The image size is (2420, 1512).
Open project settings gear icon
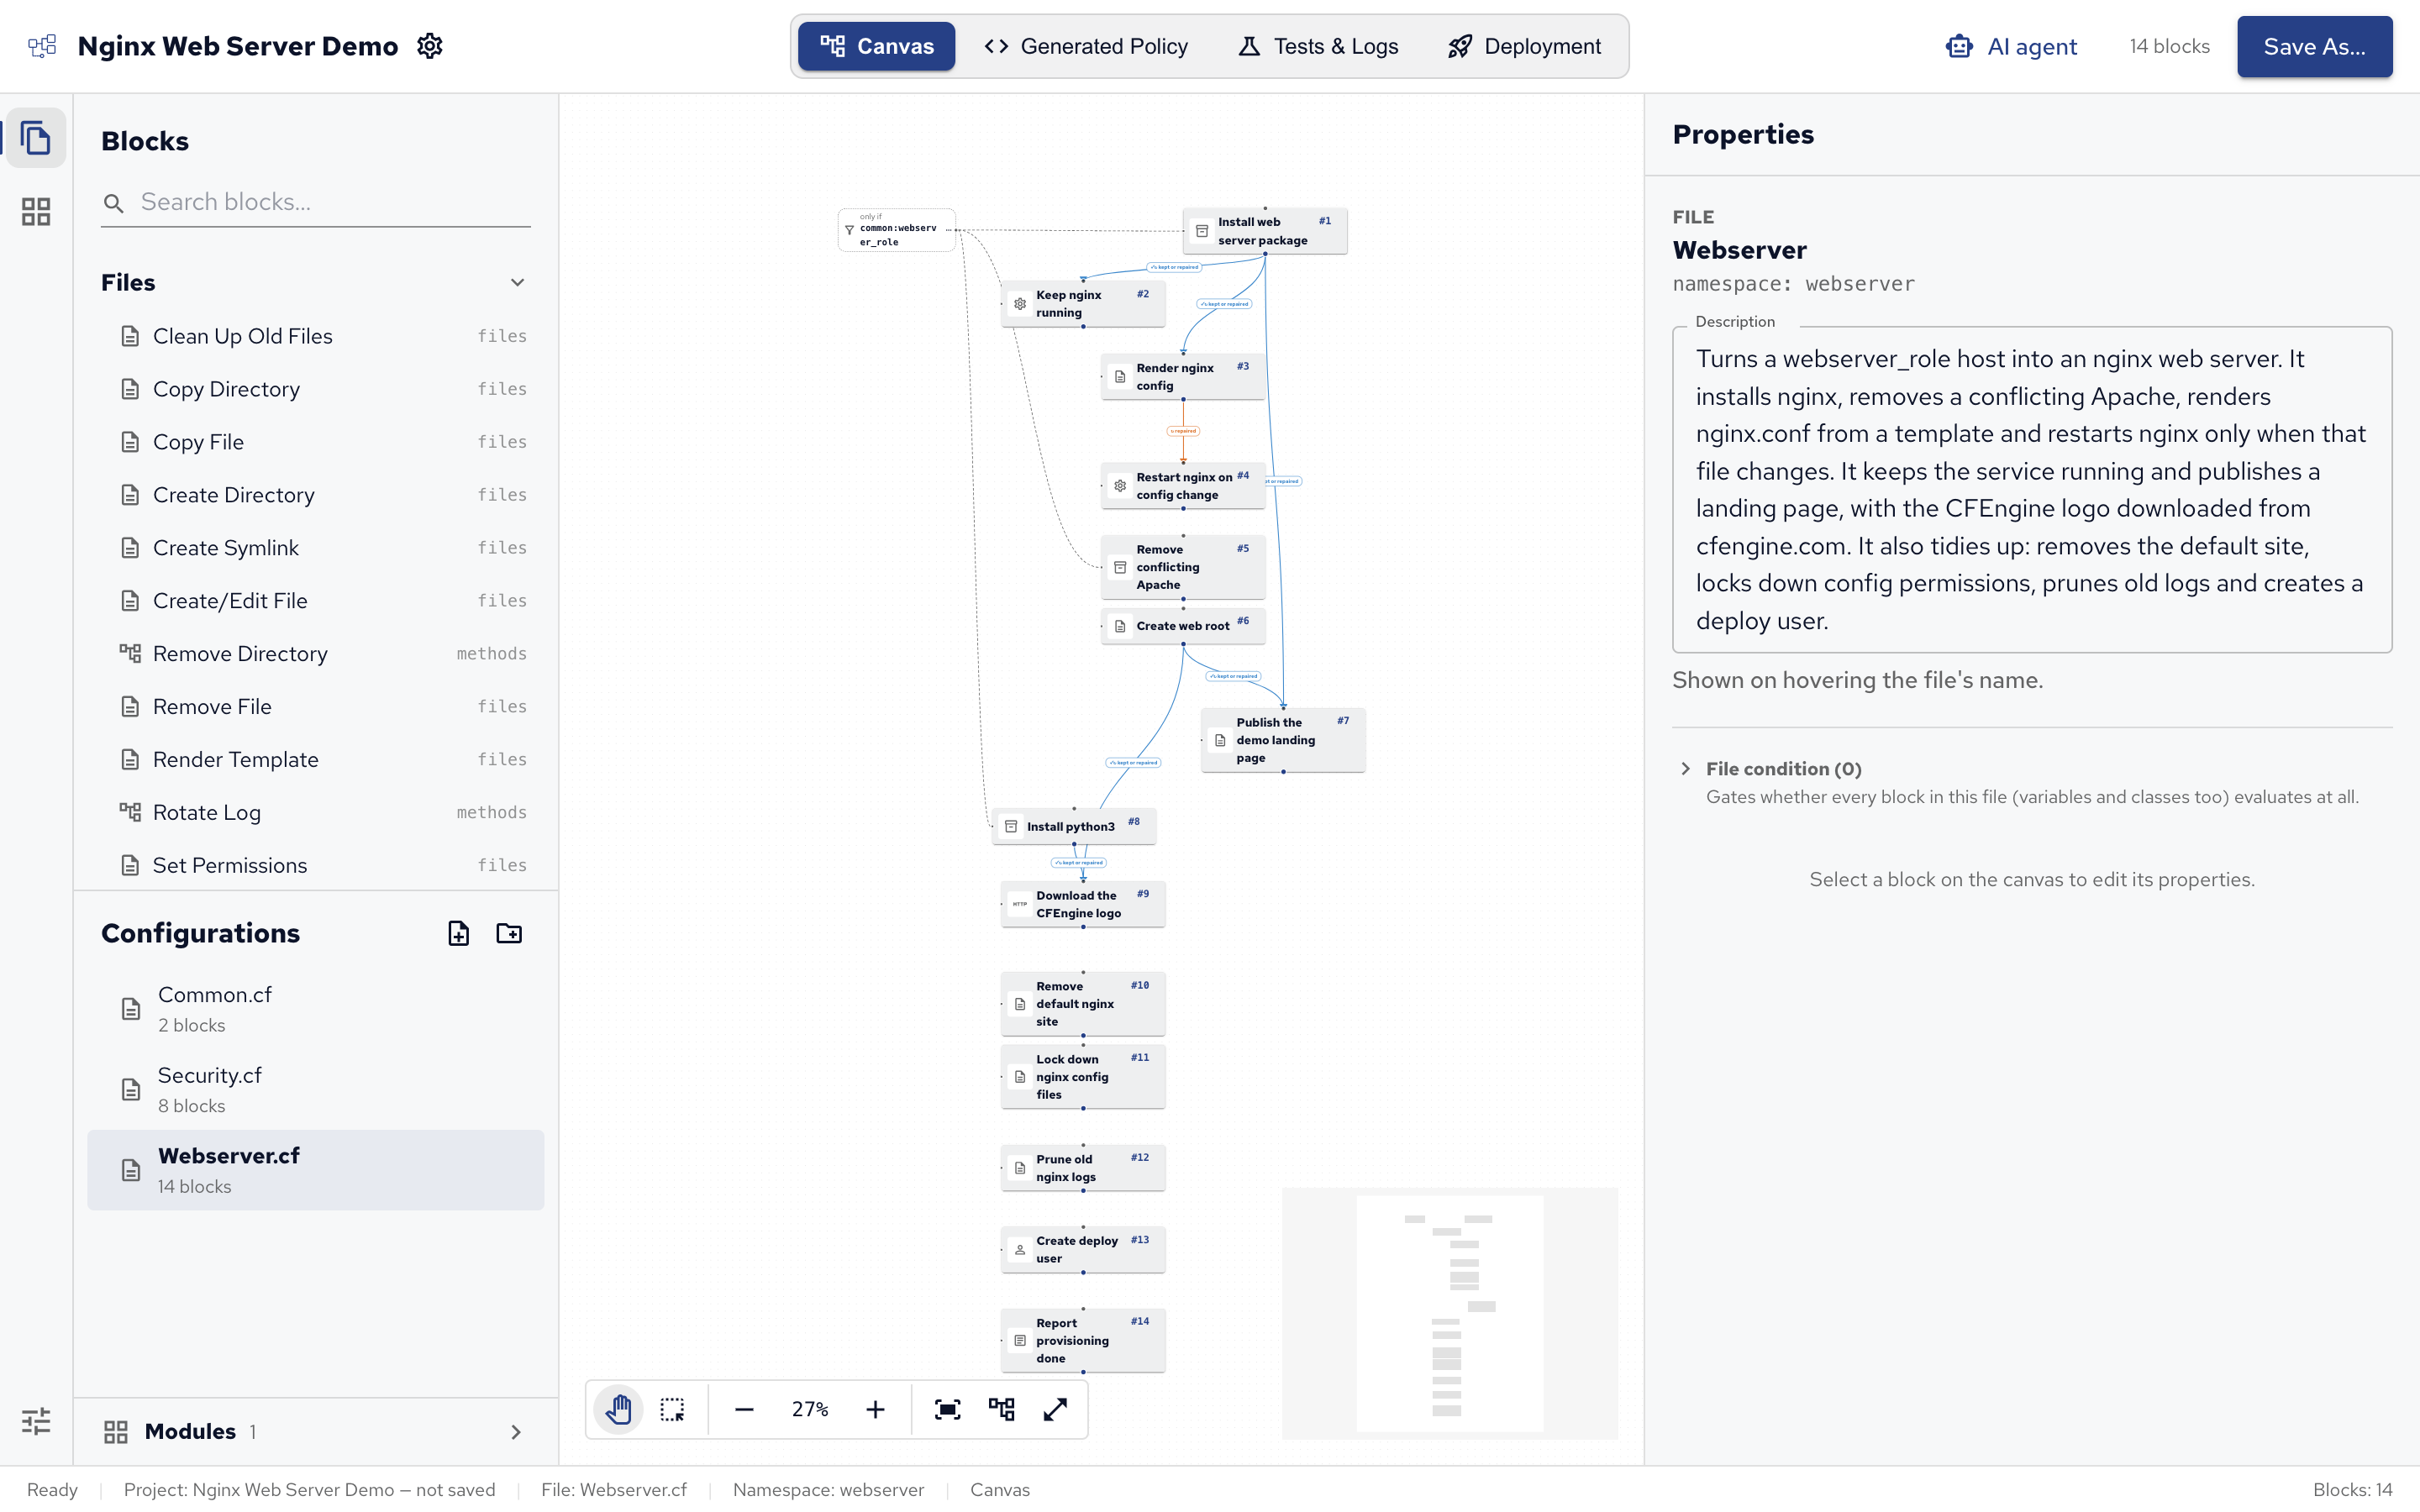click(429, 46)
